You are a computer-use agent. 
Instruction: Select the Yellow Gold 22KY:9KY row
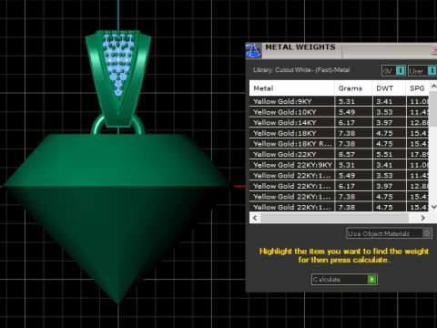click(x=340, y=165)
